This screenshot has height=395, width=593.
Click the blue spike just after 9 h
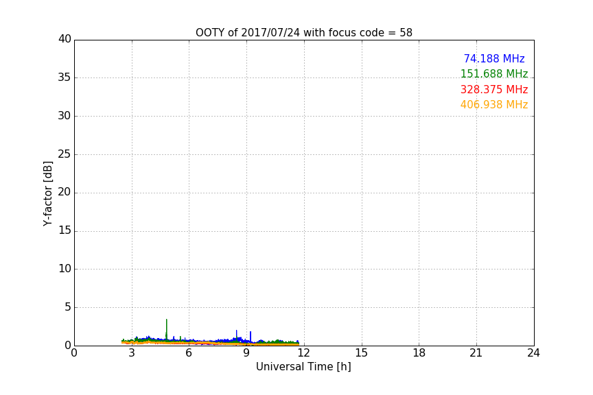click(251, 336)
